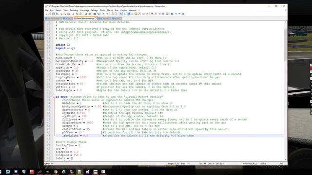Toggle Show All Characters icon
This screenshot has height=175, width=312.
click(x=125, y=14)
